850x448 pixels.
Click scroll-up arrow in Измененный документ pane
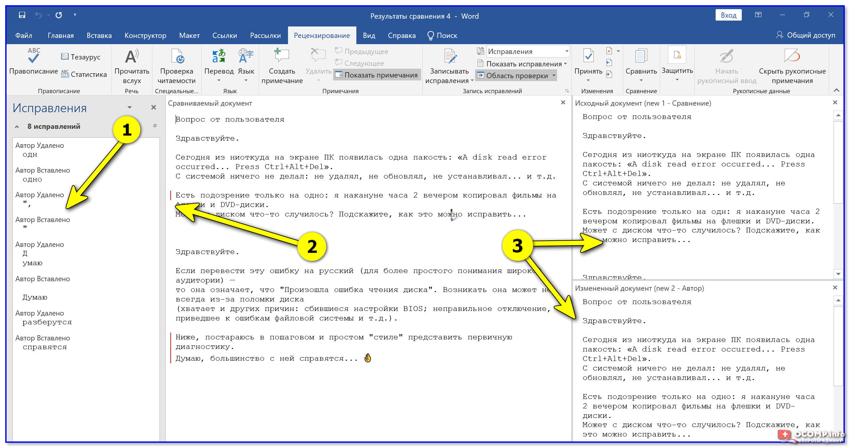click(x=838, y=300)
